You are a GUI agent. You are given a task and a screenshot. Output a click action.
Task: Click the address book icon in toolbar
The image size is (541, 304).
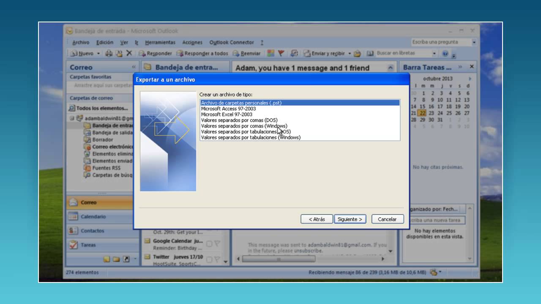click(370, 54)
